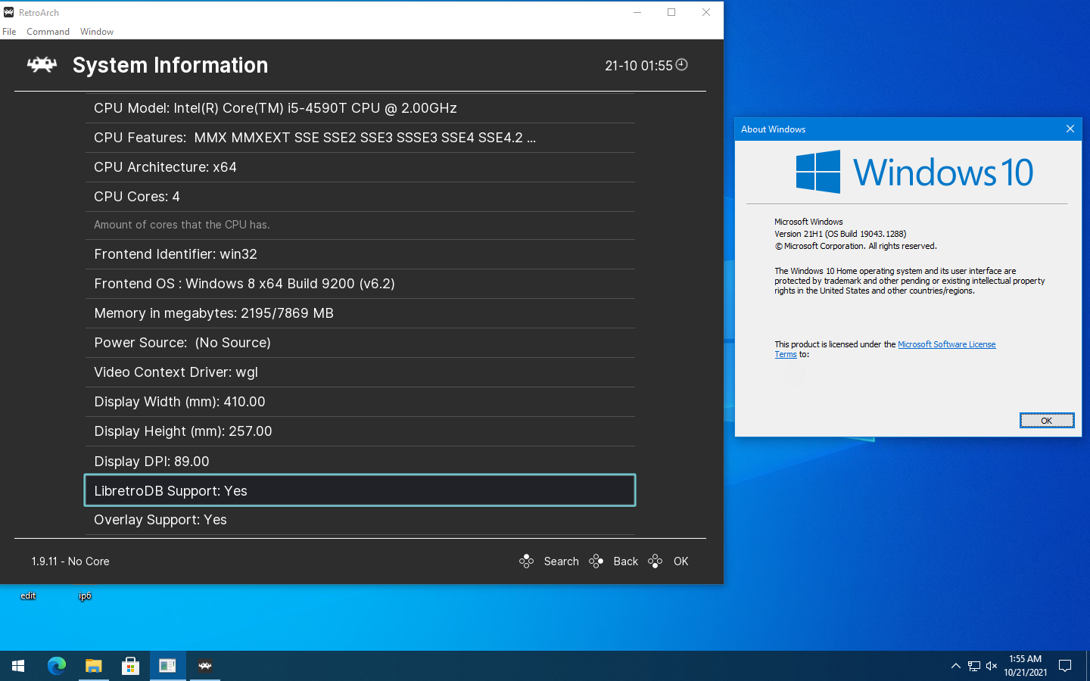This screenshot has width=1090, height=681.
Task: Open the Command menu in RetroArch
Action: [x=48, y=31]
